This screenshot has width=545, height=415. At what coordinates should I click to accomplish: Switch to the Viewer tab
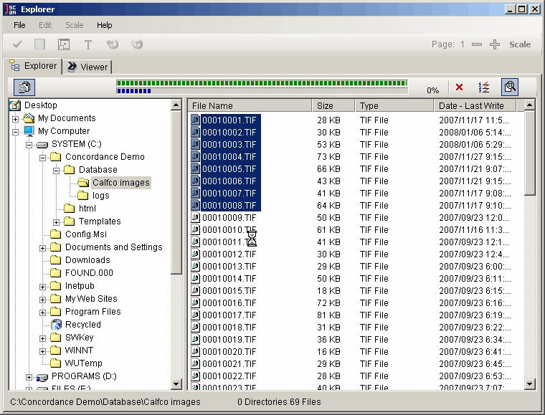[87, 67]
